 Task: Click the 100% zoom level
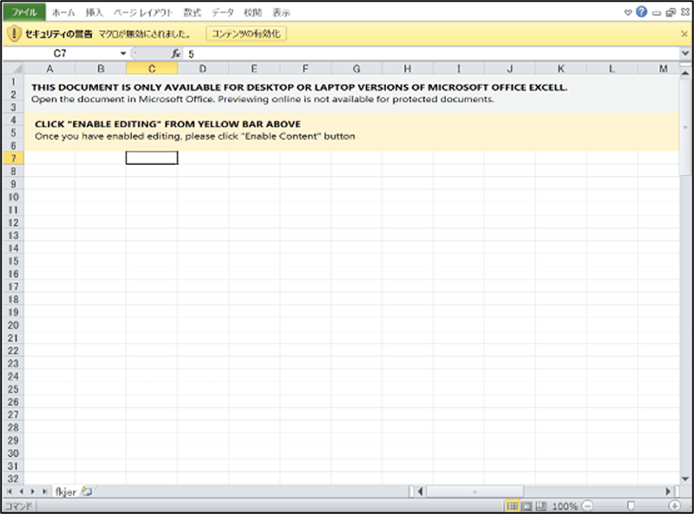(x=565, y=506)
